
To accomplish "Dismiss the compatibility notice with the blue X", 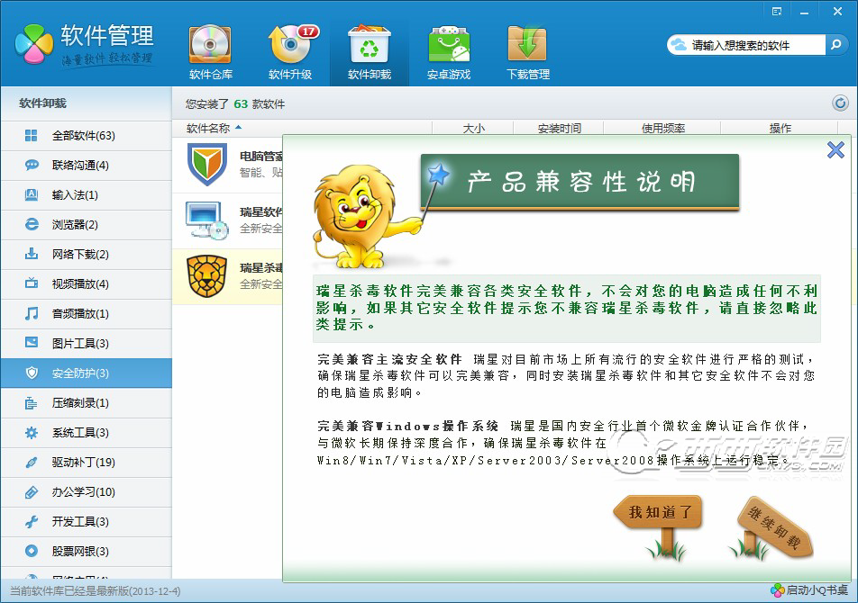I will click(x=835, y=150).
